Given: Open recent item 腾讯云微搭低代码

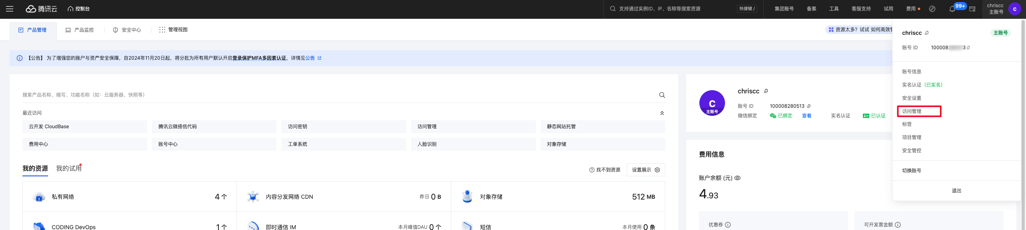Looking at the screenshot, I should pyautogui.click(x=214, y=127).
